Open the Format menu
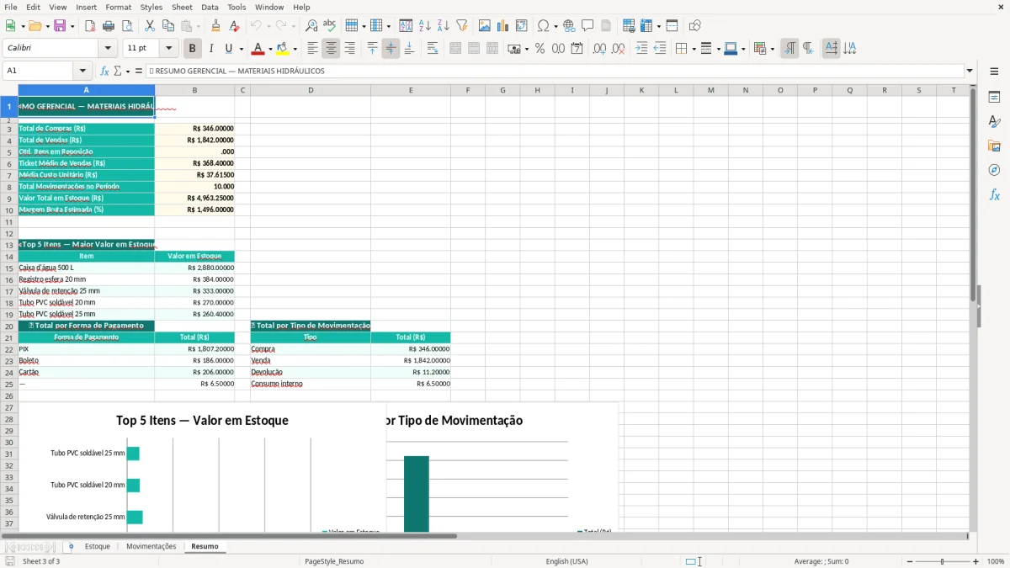Screen dimensions: 1010x568 [x=118, y=7]
